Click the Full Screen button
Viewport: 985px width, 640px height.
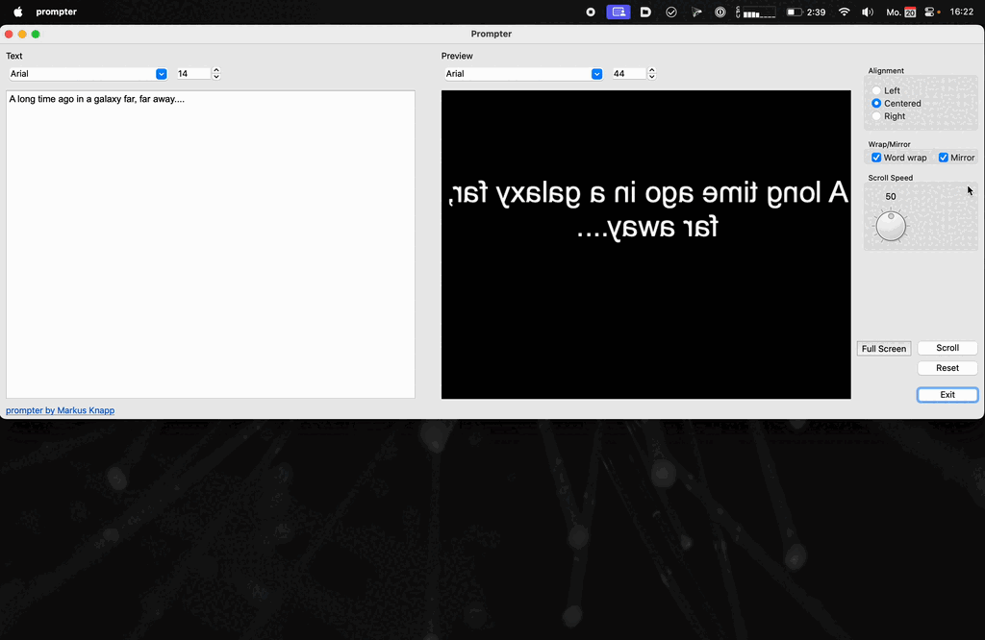[x=884, y=349]
